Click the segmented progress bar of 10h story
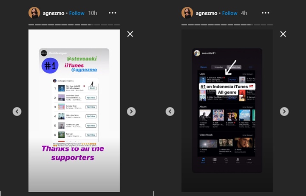The height and width of the screenshot is (196, 306). [74, 25]
